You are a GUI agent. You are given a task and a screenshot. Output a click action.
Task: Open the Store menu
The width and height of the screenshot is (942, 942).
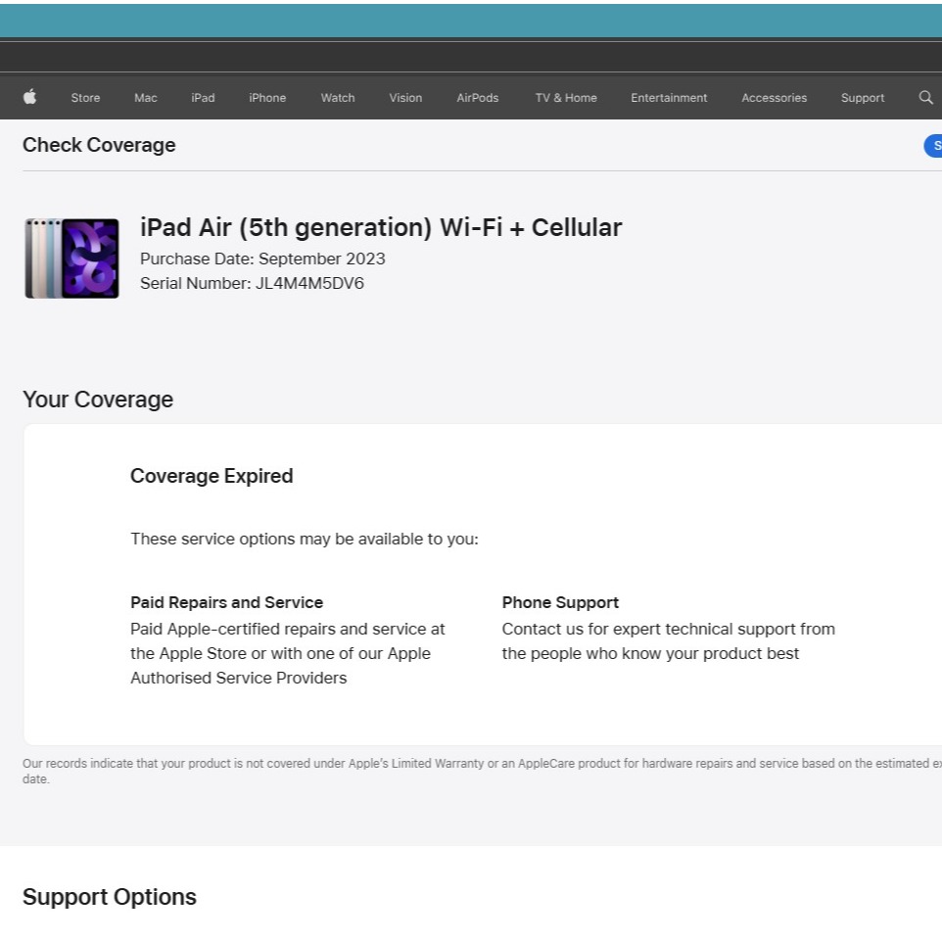(85, 98)
